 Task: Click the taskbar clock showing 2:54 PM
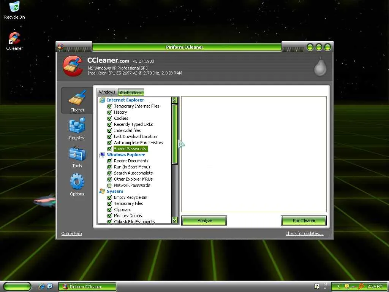tap(375, 286)
